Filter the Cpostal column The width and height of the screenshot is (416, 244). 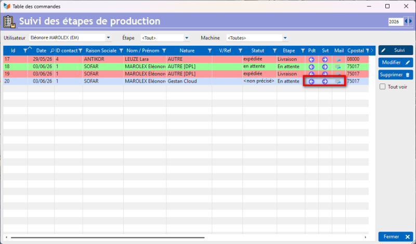(368, 50)
